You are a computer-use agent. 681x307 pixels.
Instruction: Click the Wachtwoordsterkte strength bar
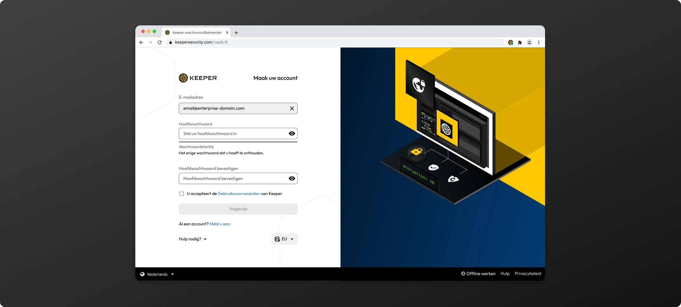(x=238, y=142)
